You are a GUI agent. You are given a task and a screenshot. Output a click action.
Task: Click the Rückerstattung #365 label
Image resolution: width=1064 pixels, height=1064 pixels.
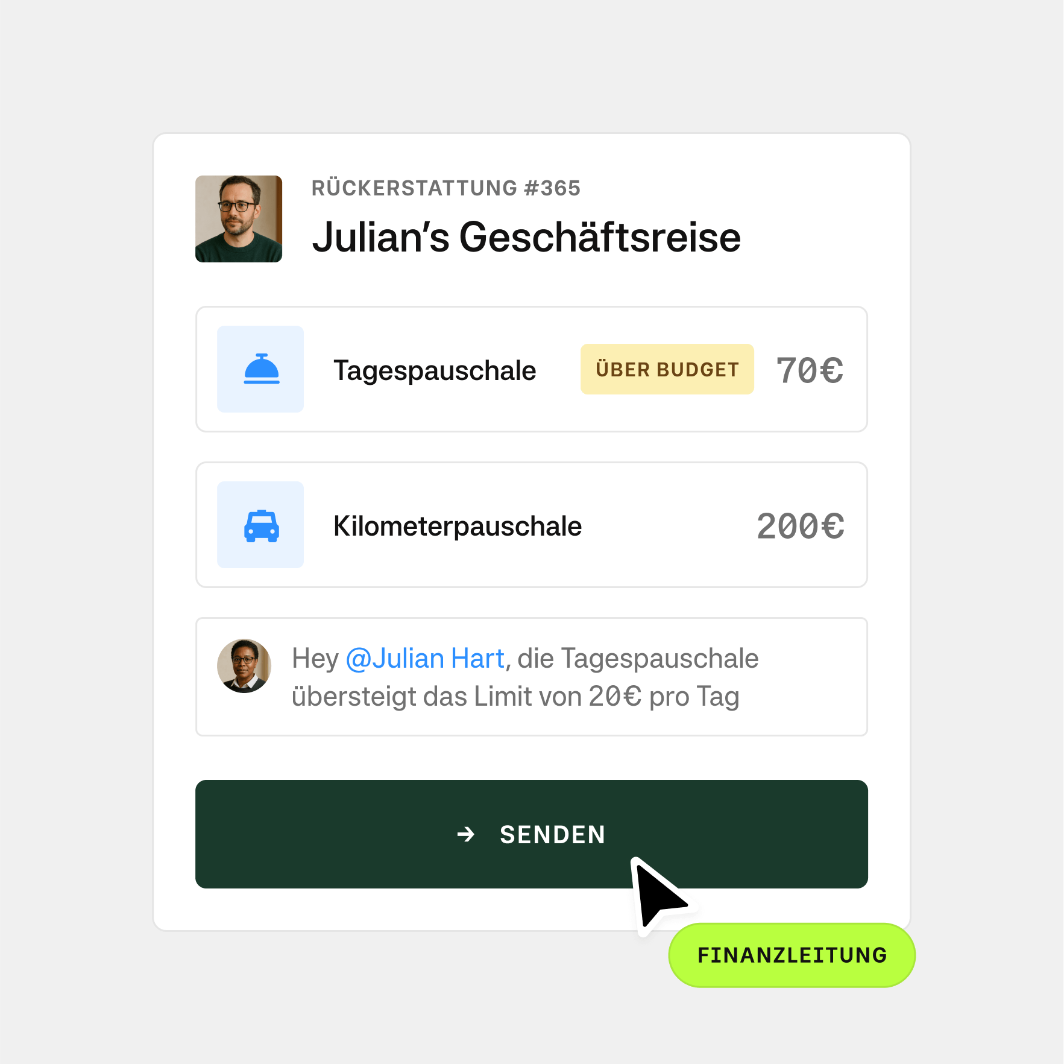click(x=445, y=188)
